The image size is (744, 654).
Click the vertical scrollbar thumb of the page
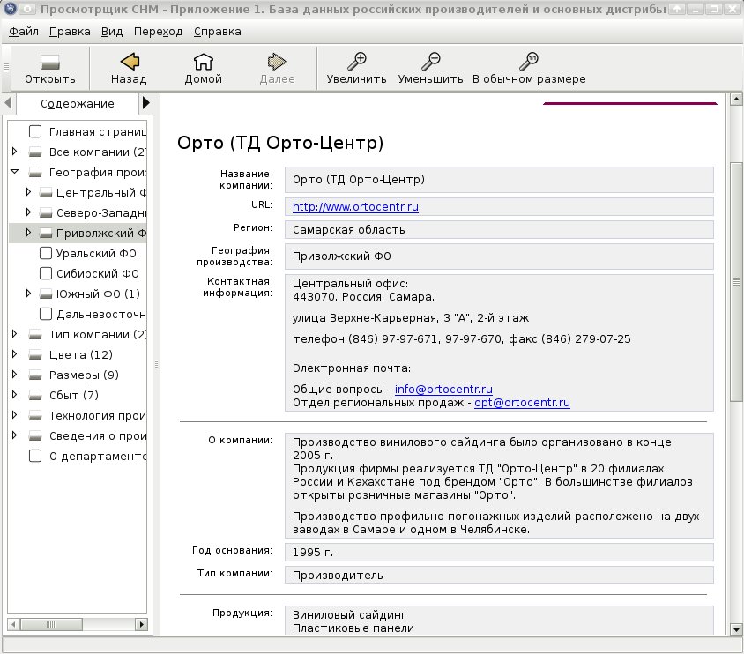point(736,282)
